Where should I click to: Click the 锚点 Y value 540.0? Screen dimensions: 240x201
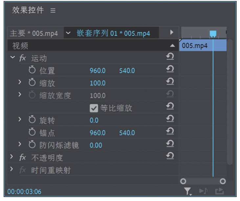point(127,133)
